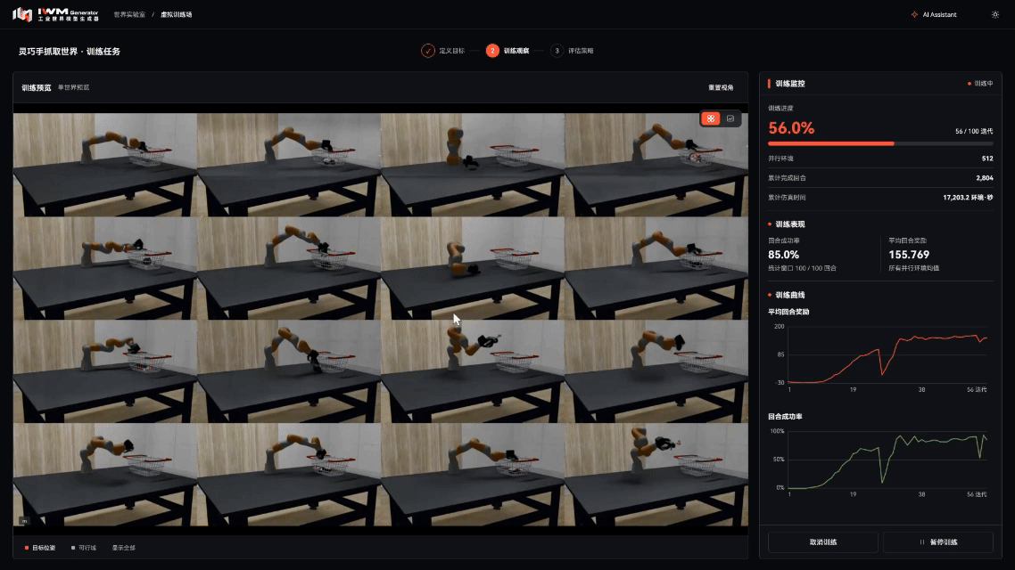Switch to grid multi-view layout icon

(x=711, y=118)
